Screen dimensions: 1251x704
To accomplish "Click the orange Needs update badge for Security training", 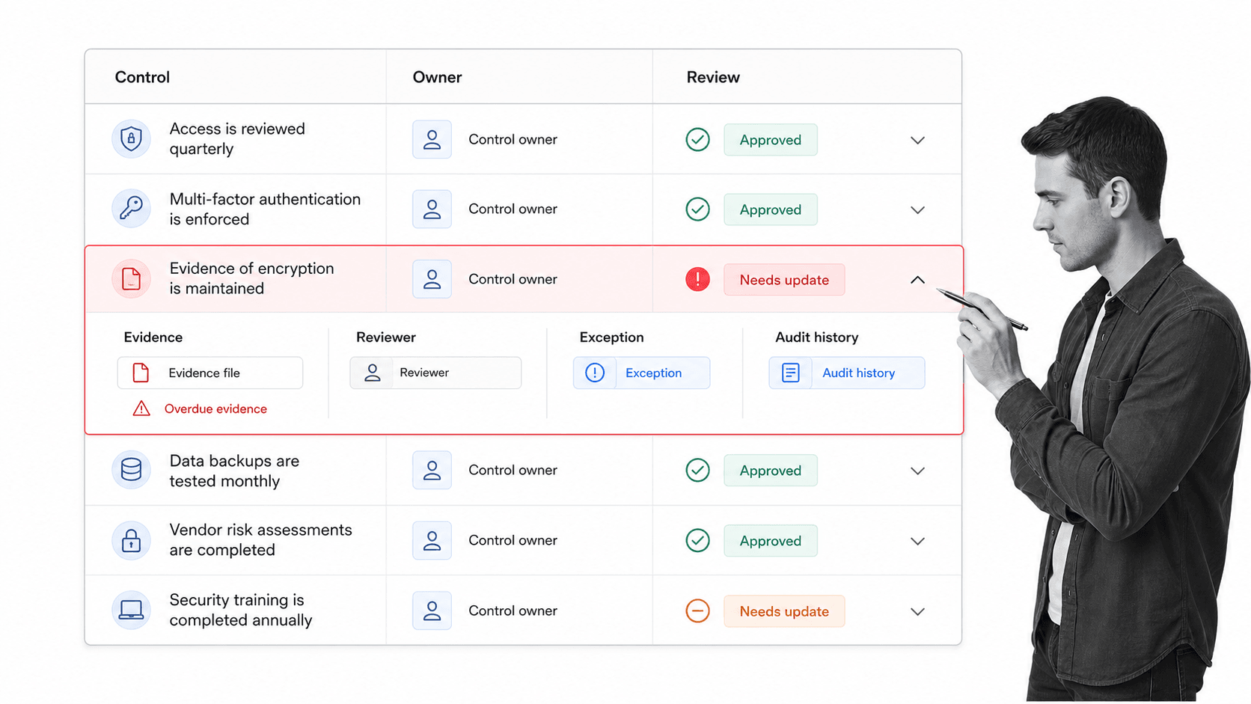I will [784, 611].
